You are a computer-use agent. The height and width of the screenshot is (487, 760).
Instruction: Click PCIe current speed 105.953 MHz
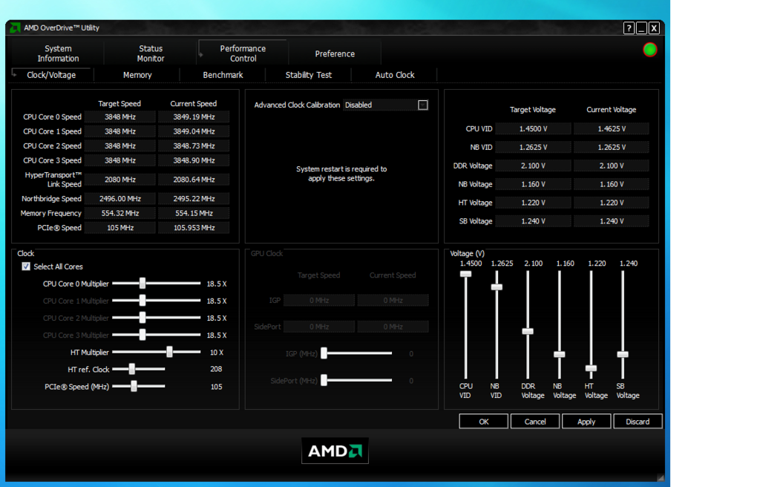(194, 227)
